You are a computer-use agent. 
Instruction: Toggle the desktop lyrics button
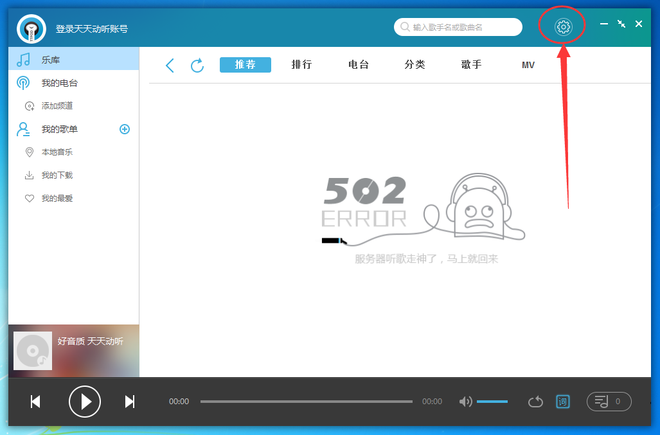(562, 402)
